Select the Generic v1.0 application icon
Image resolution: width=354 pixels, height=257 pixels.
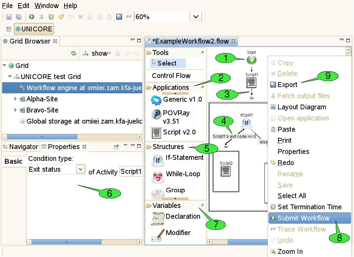[x=156, y=100]
